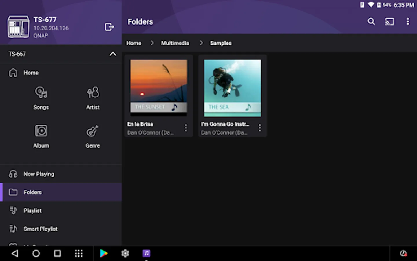Image resolution: width=417 pixels, height=261 pixels.
Task: Open the Artist category
Action: [x=93, y=98]
